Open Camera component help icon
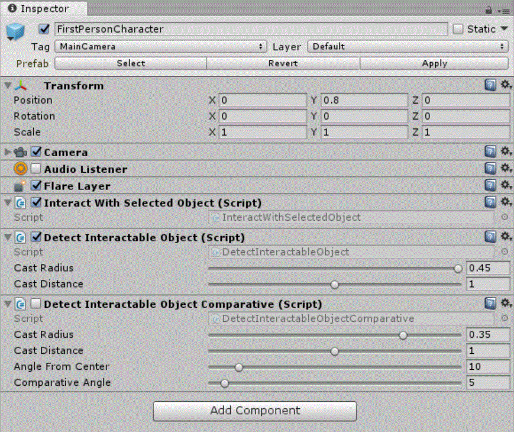The width and height of the screenshot is (514, 432). click(x=490, y=151)
